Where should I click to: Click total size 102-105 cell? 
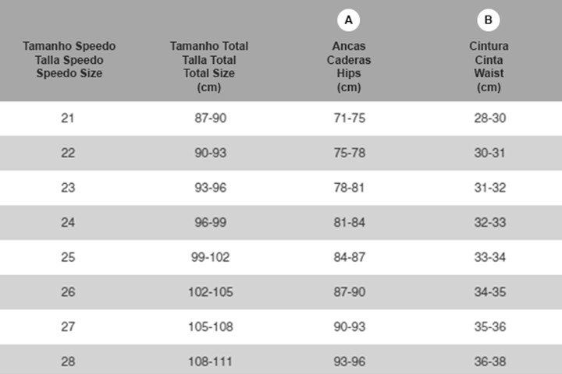[211, 291]
